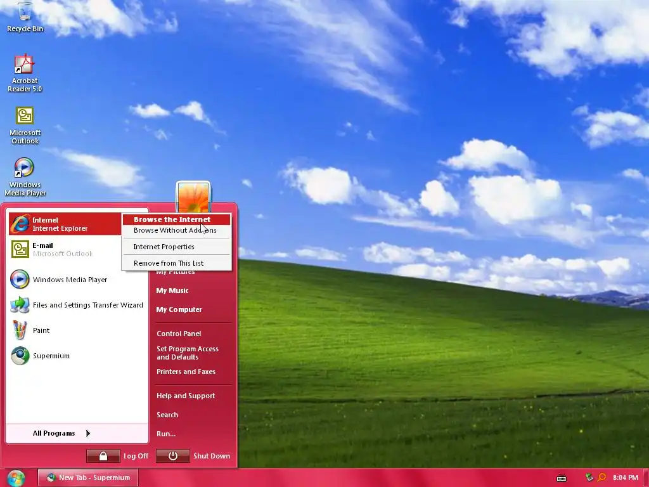Click the Log Off text label

tap(136, 456)
